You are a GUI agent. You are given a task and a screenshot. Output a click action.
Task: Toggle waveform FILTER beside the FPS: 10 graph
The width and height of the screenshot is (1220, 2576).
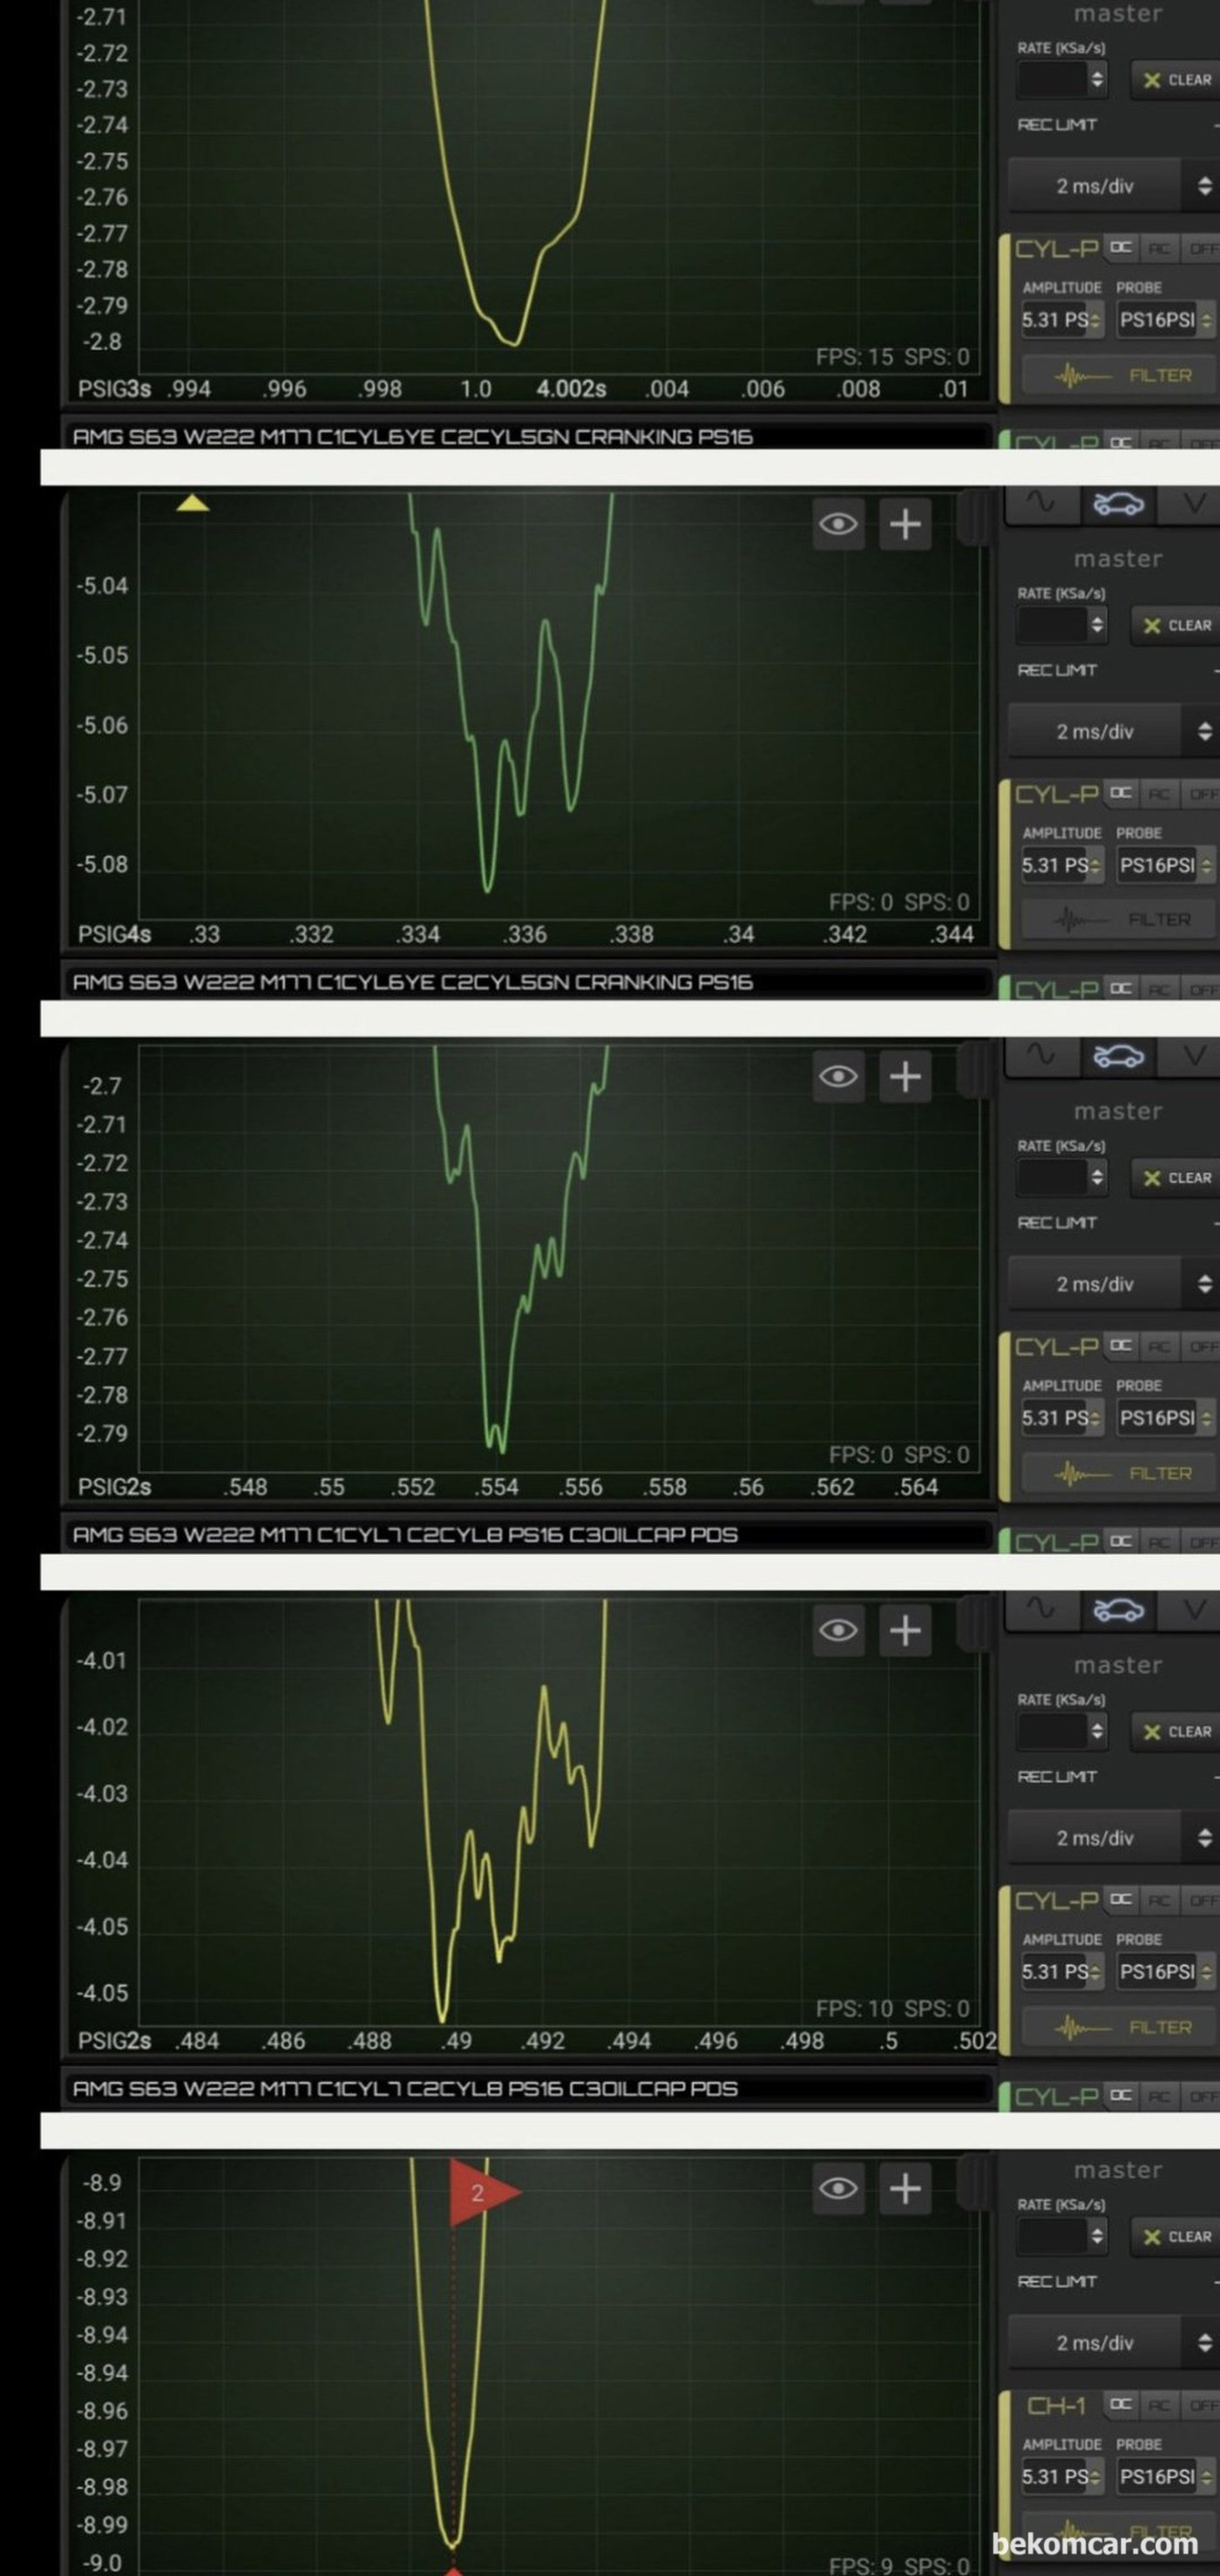click(x=1120, y=2028)
